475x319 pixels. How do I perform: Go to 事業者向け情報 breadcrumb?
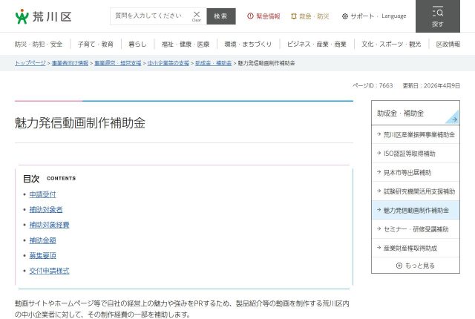[x=70, y=63]
